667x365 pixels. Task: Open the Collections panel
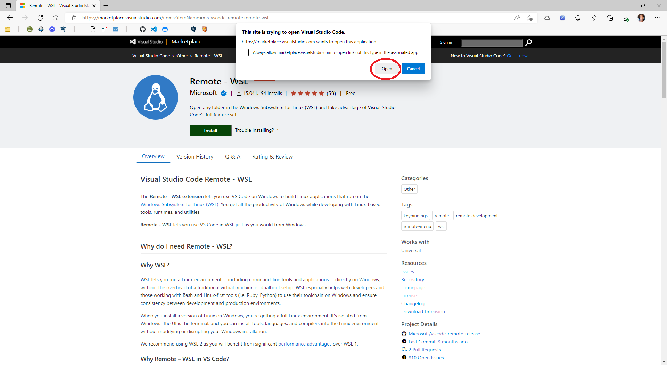pos(610,18)
